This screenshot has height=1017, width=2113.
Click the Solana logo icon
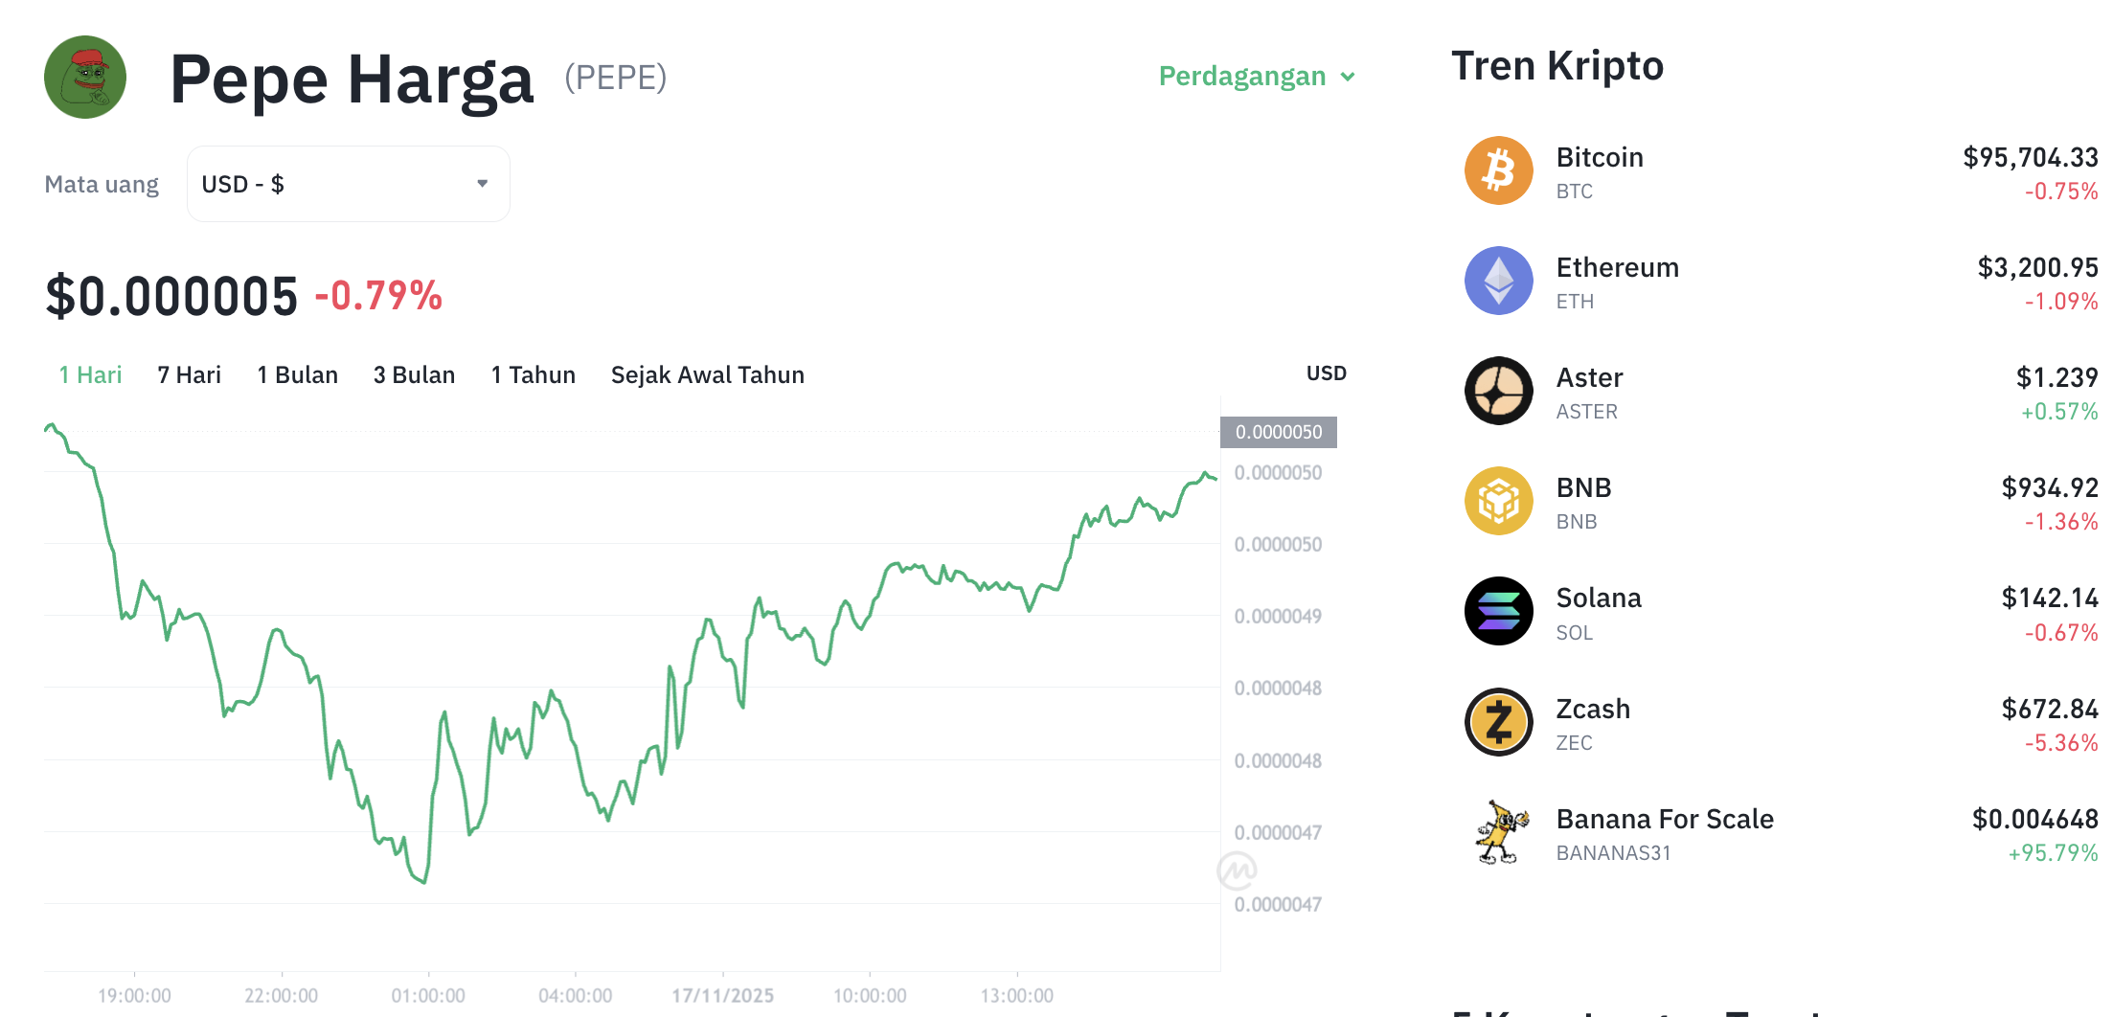tap(1499, 611)
